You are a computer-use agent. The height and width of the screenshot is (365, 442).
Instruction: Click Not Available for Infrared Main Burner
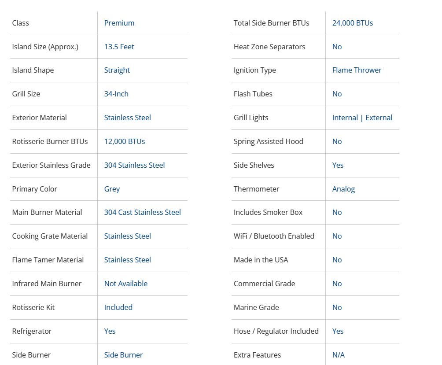(125, 284)
